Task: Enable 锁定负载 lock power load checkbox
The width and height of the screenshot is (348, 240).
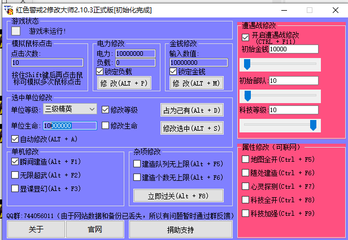Action: [100, 72]
